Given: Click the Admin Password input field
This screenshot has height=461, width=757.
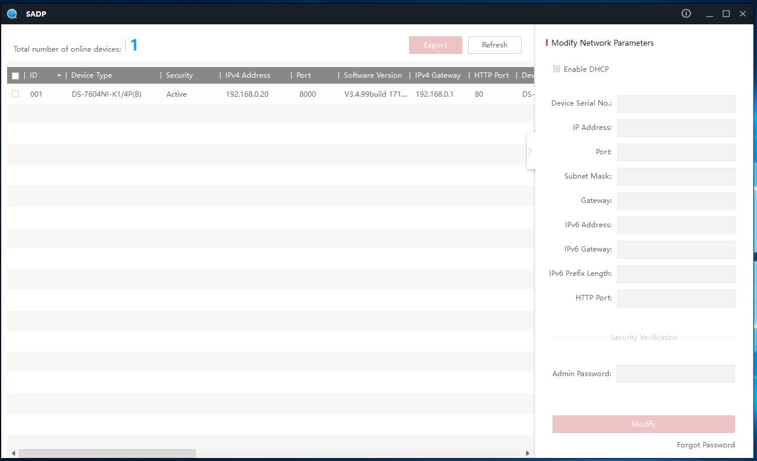Looking at the screenshot, I should pos(675,374).
